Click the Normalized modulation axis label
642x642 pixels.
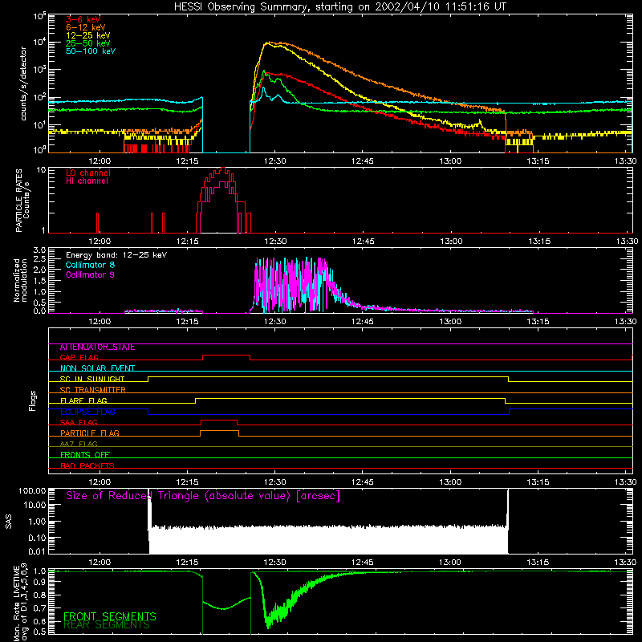20,280
